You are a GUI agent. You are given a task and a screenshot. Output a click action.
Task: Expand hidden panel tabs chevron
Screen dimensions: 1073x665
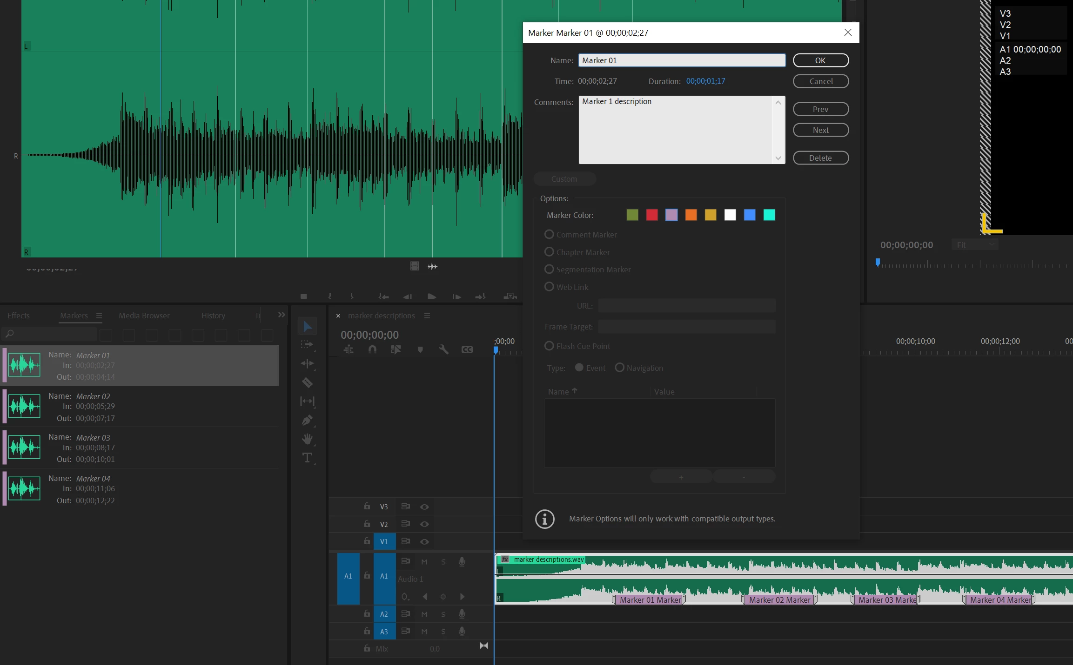click(x=282, y=315)
